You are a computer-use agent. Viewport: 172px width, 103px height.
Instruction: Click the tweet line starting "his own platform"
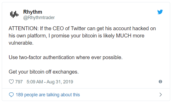(x=76, y=36)
